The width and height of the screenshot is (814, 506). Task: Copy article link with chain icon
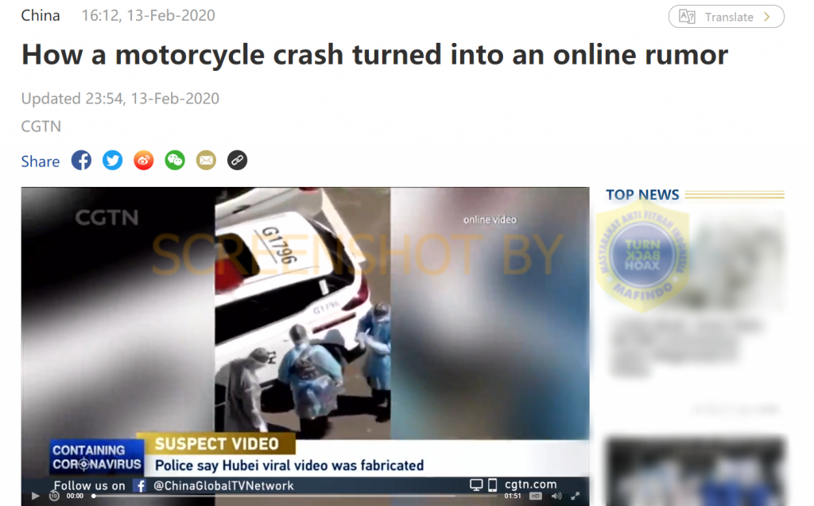pyautogui.click(x=237, y=160)
